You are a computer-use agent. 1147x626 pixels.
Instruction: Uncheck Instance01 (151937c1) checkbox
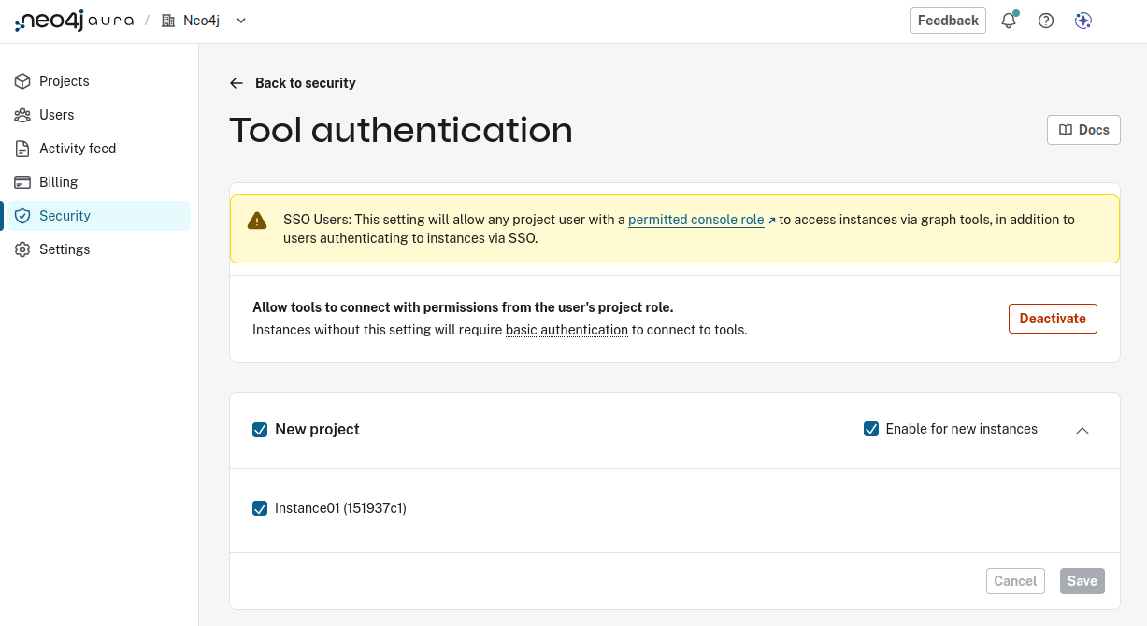coord(260,508)
